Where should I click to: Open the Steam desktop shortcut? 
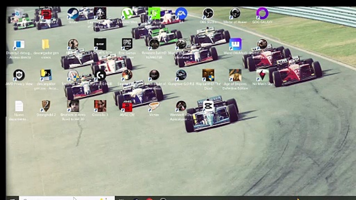[73, 13]
